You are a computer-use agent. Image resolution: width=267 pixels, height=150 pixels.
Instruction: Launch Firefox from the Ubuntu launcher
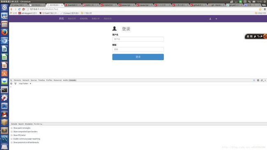[5, 32]
